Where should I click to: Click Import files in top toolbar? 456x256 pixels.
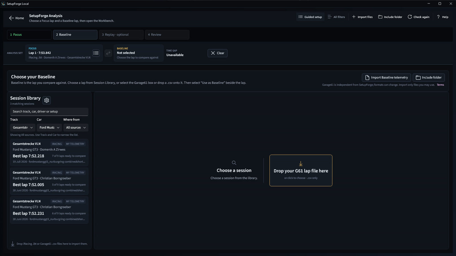point(362,17)
